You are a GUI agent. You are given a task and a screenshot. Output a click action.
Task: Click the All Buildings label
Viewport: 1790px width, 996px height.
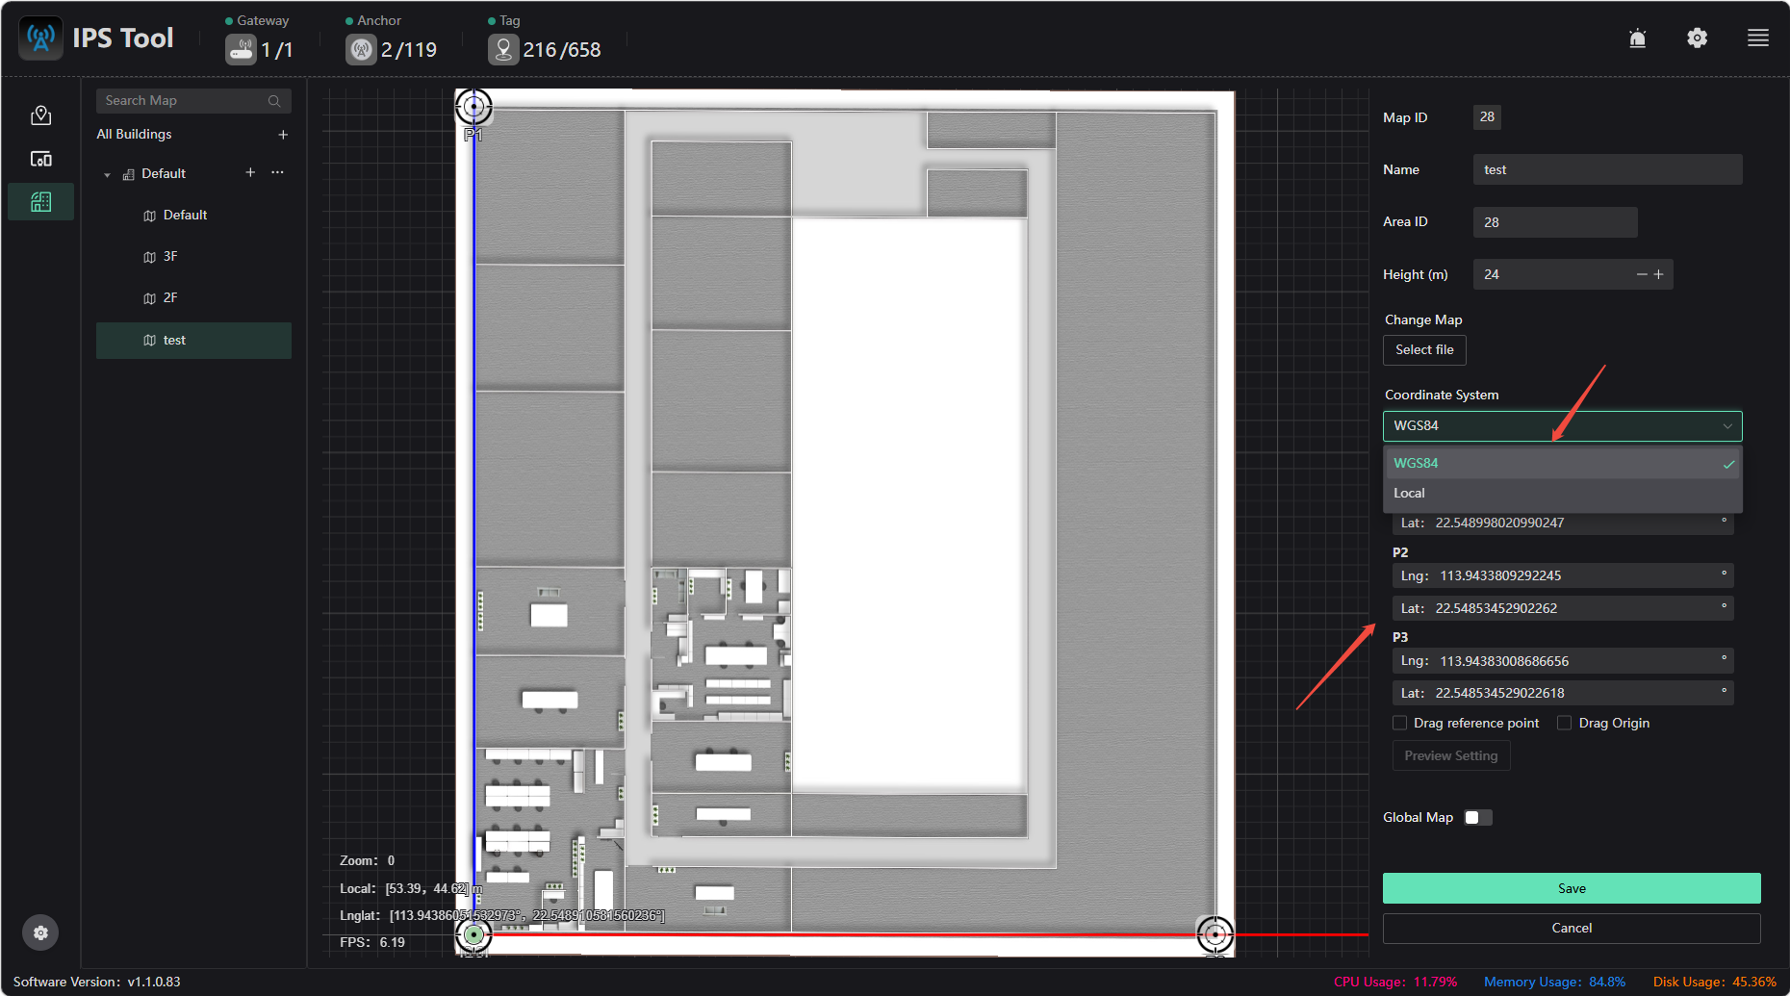pos(134,134)
